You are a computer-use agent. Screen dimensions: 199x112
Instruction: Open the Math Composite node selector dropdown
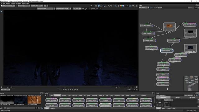8,6
